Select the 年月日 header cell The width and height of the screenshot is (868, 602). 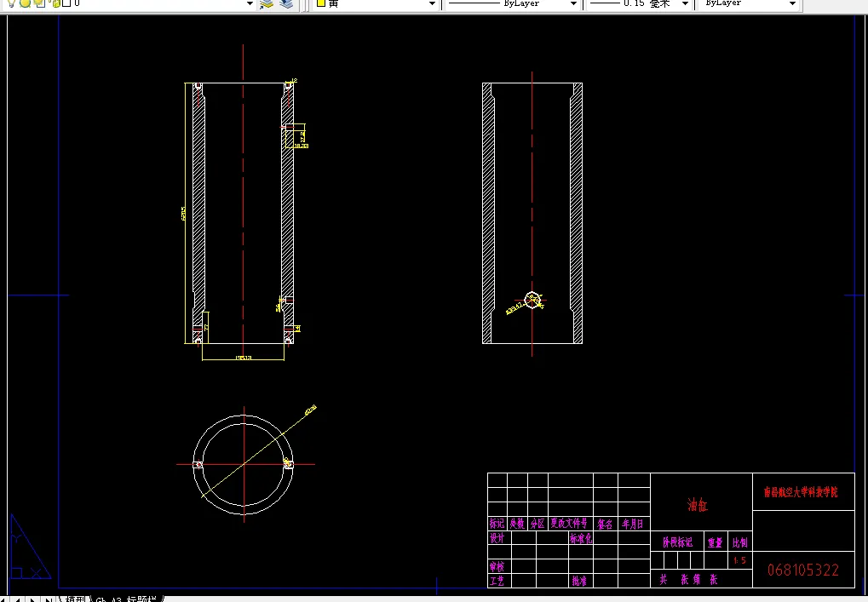(x=632, y=524)
